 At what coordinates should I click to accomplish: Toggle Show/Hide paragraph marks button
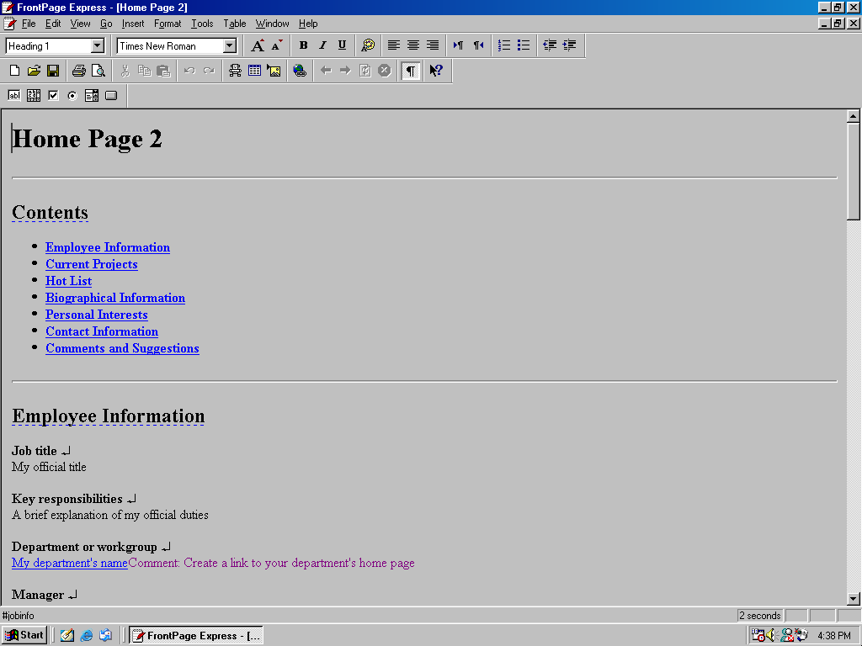pos(410,71)
